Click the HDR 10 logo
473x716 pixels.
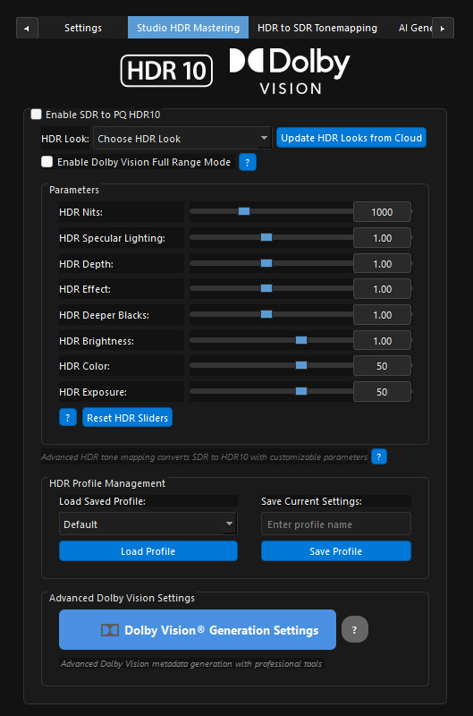click(166, 71)
